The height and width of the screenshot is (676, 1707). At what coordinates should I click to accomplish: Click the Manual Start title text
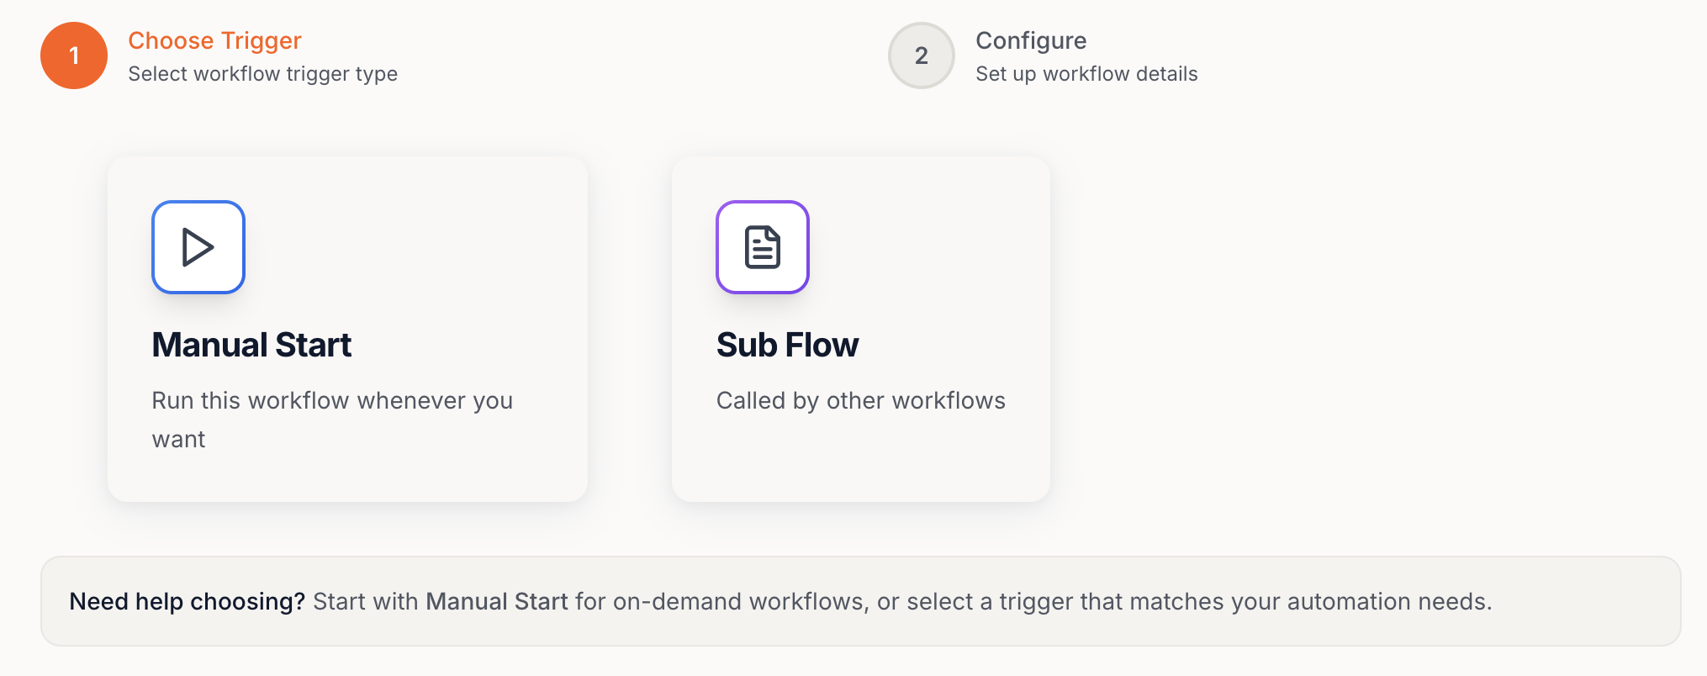251,345
